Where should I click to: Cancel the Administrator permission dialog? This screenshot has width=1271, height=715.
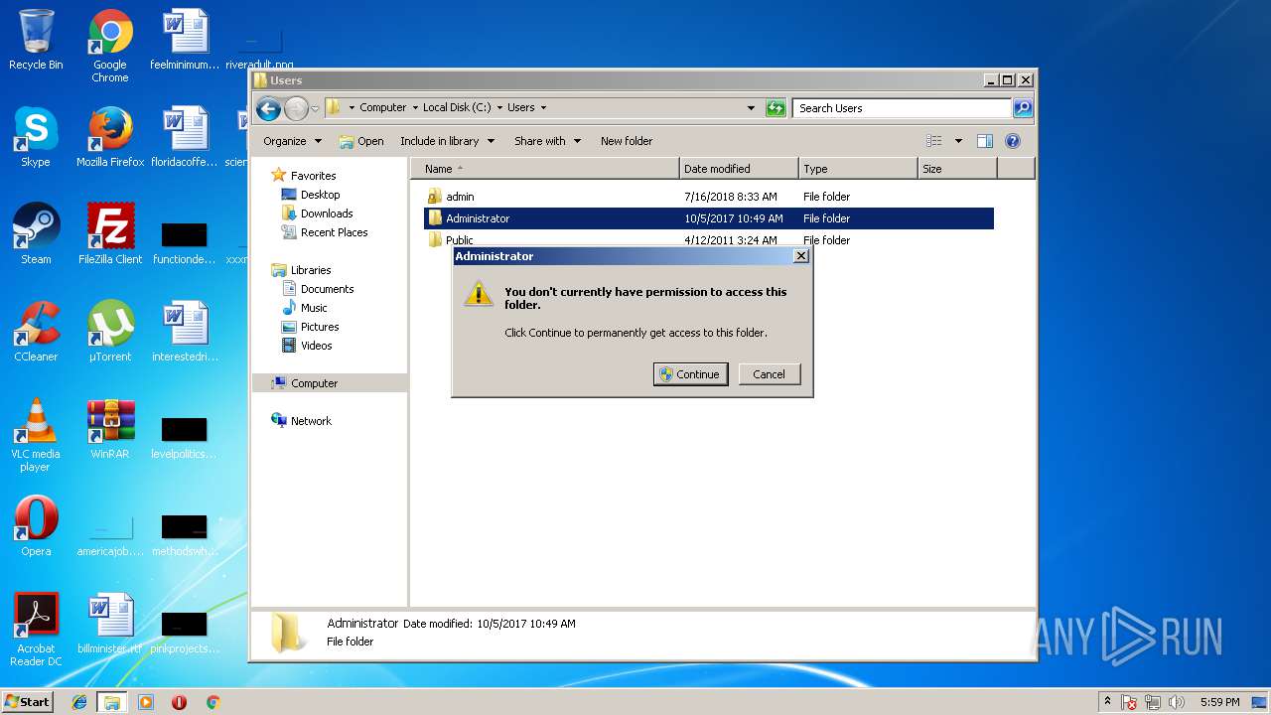pyautogui.click(x=769, y=374)
